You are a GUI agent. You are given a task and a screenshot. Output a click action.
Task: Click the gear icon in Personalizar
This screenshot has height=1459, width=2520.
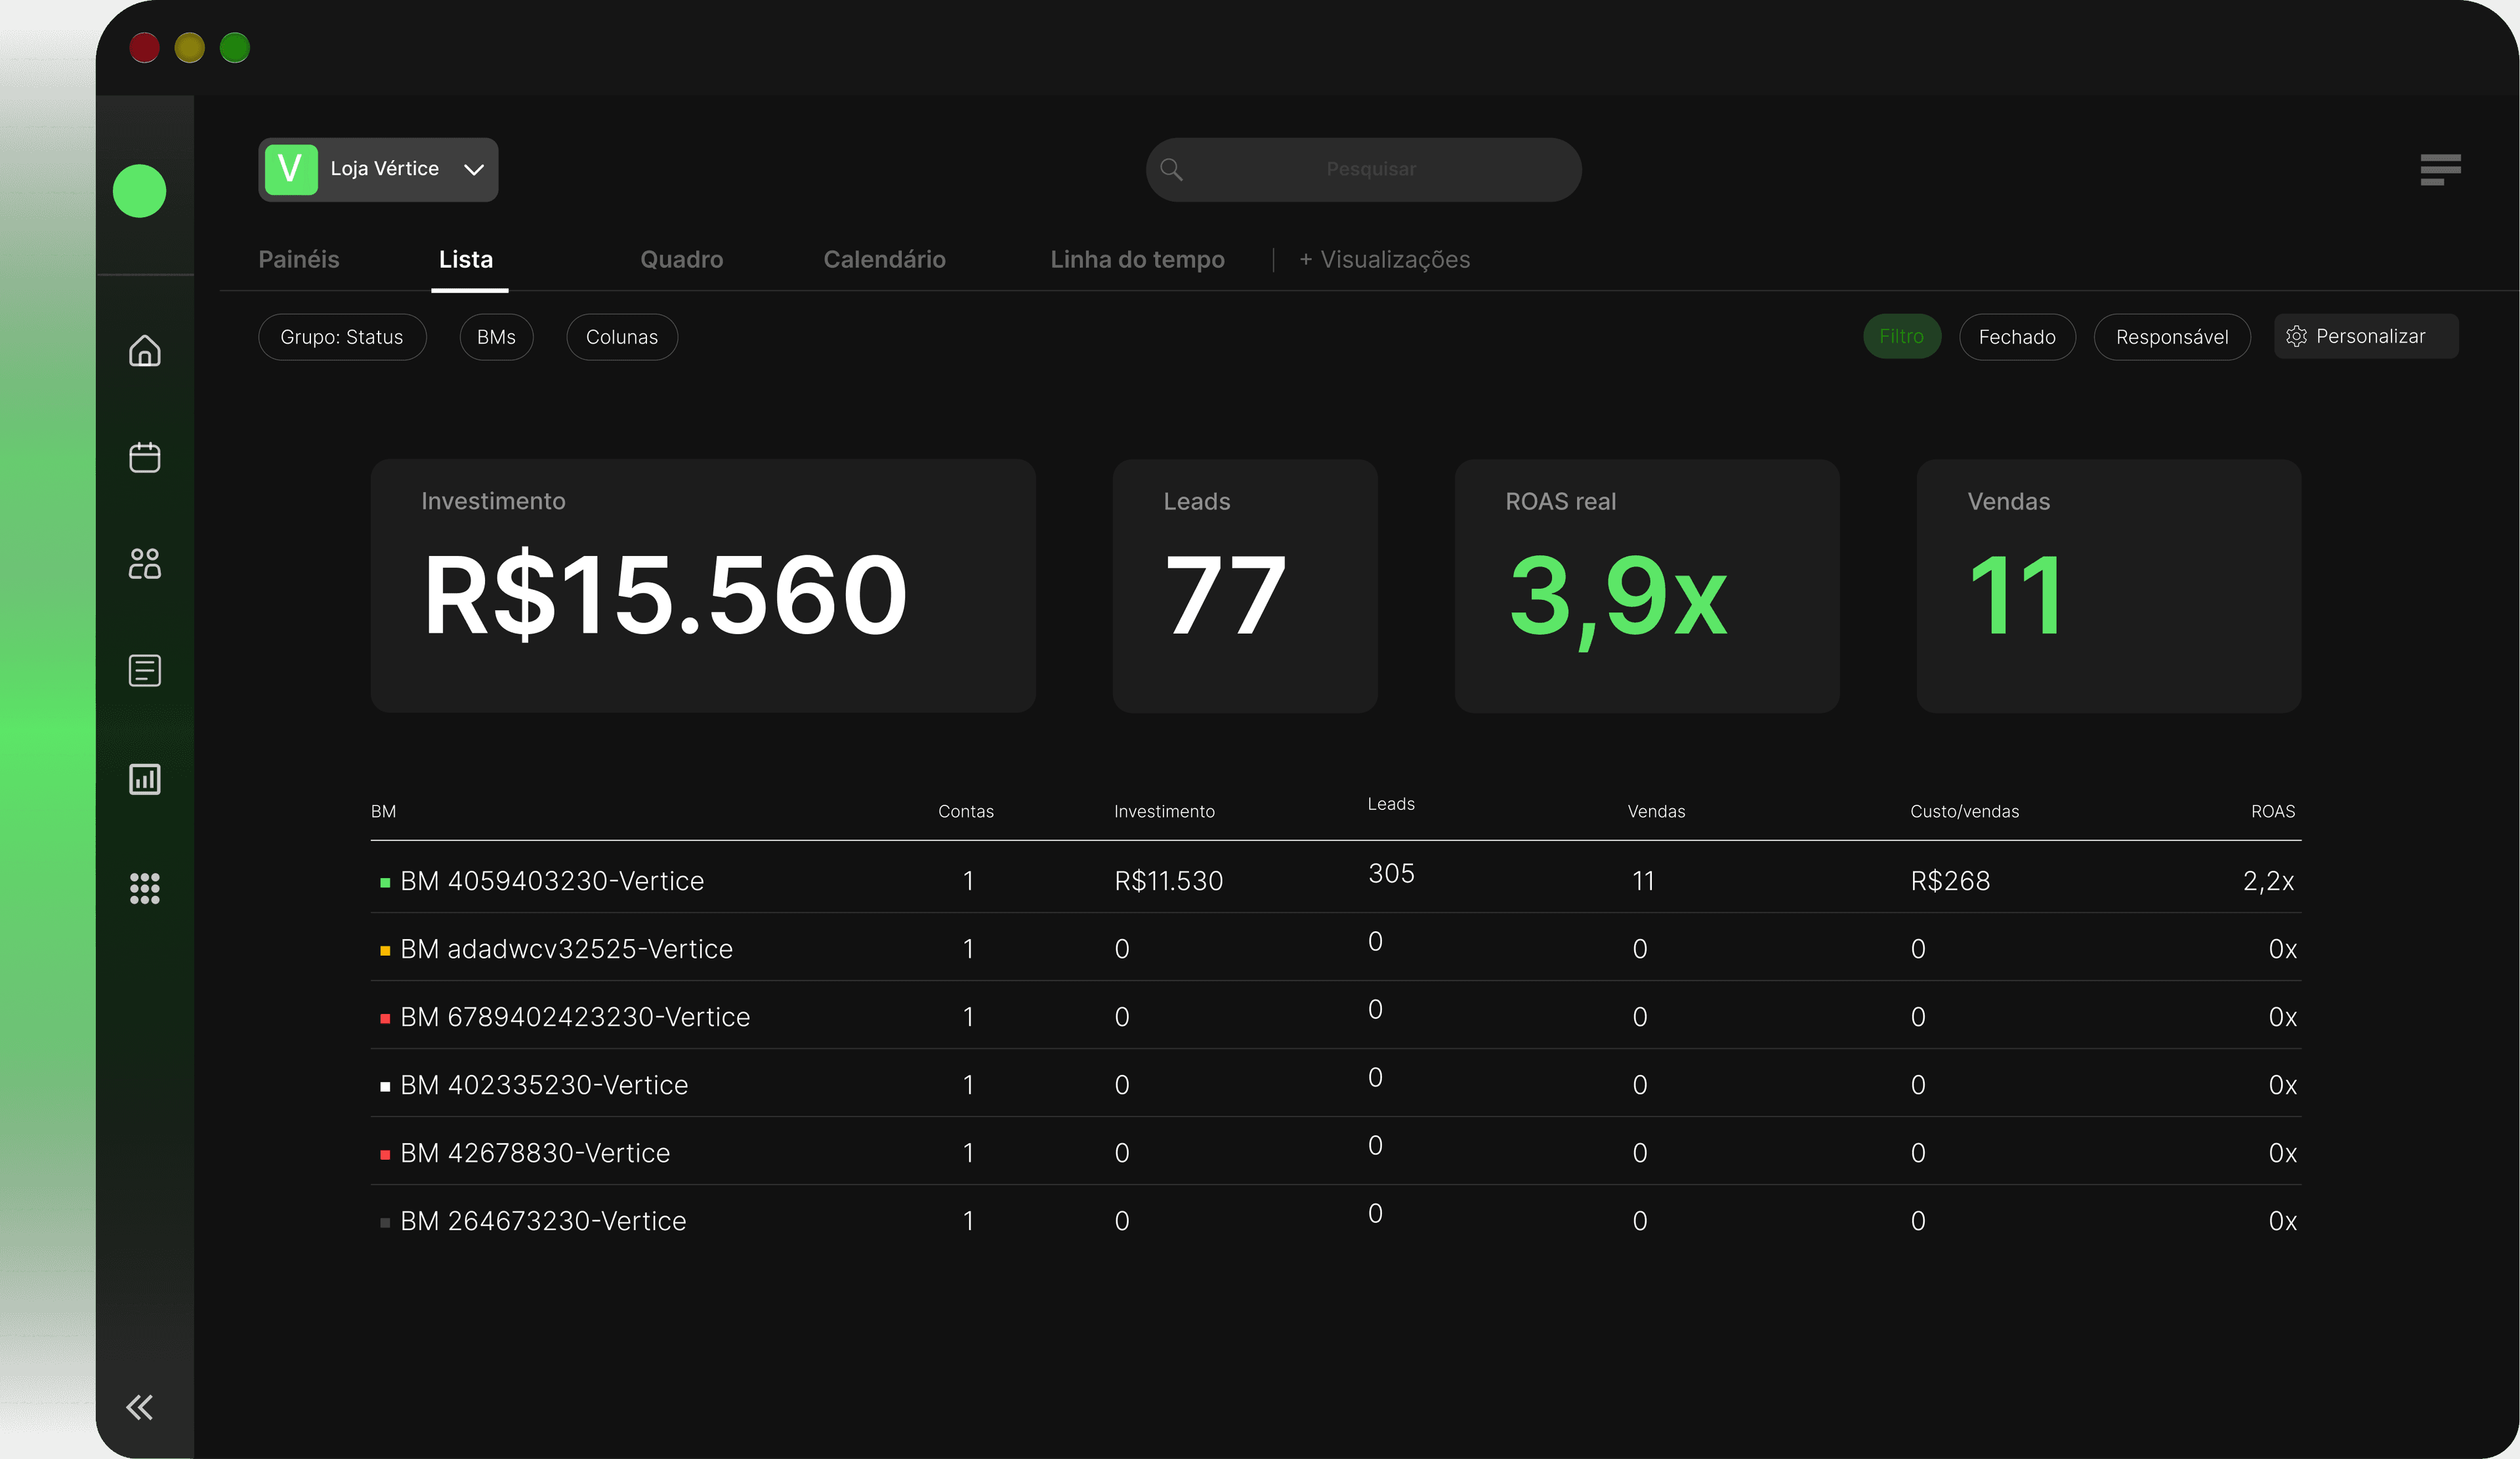(x=2297, y=337)
